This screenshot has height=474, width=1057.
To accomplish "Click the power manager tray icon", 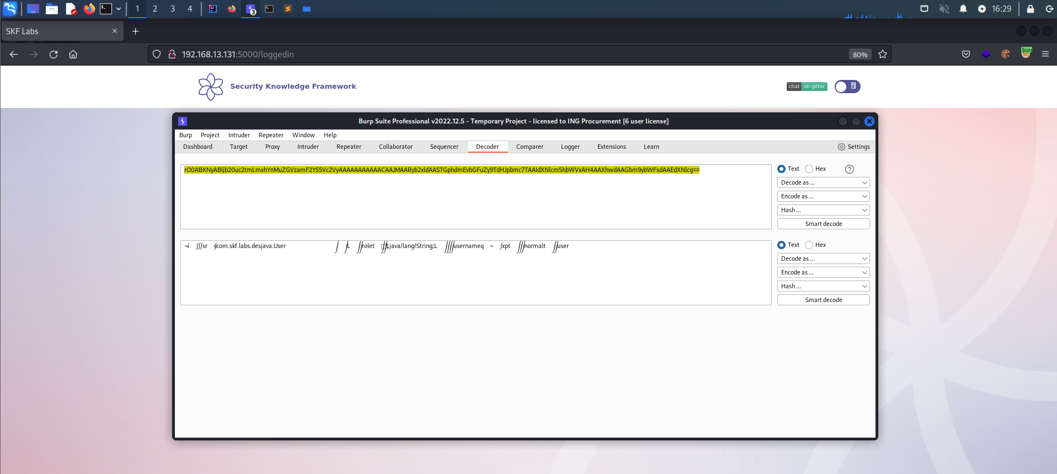I will [982, 9].
